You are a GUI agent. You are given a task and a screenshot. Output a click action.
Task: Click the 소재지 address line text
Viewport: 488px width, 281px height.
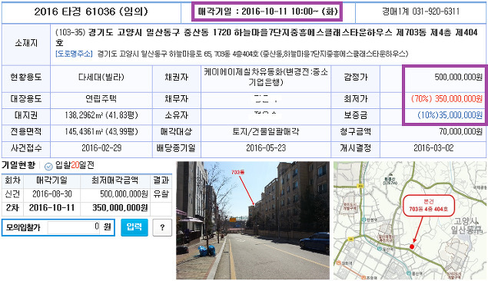[267, 37]
